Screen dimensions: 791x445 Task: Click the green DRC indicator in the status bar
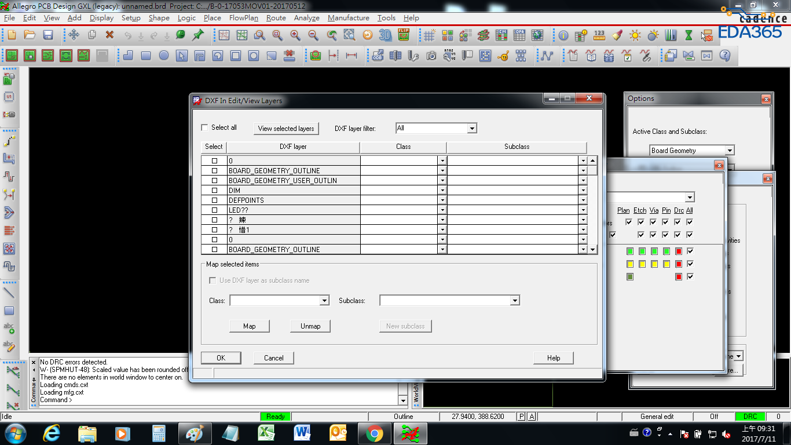[750, 417]
